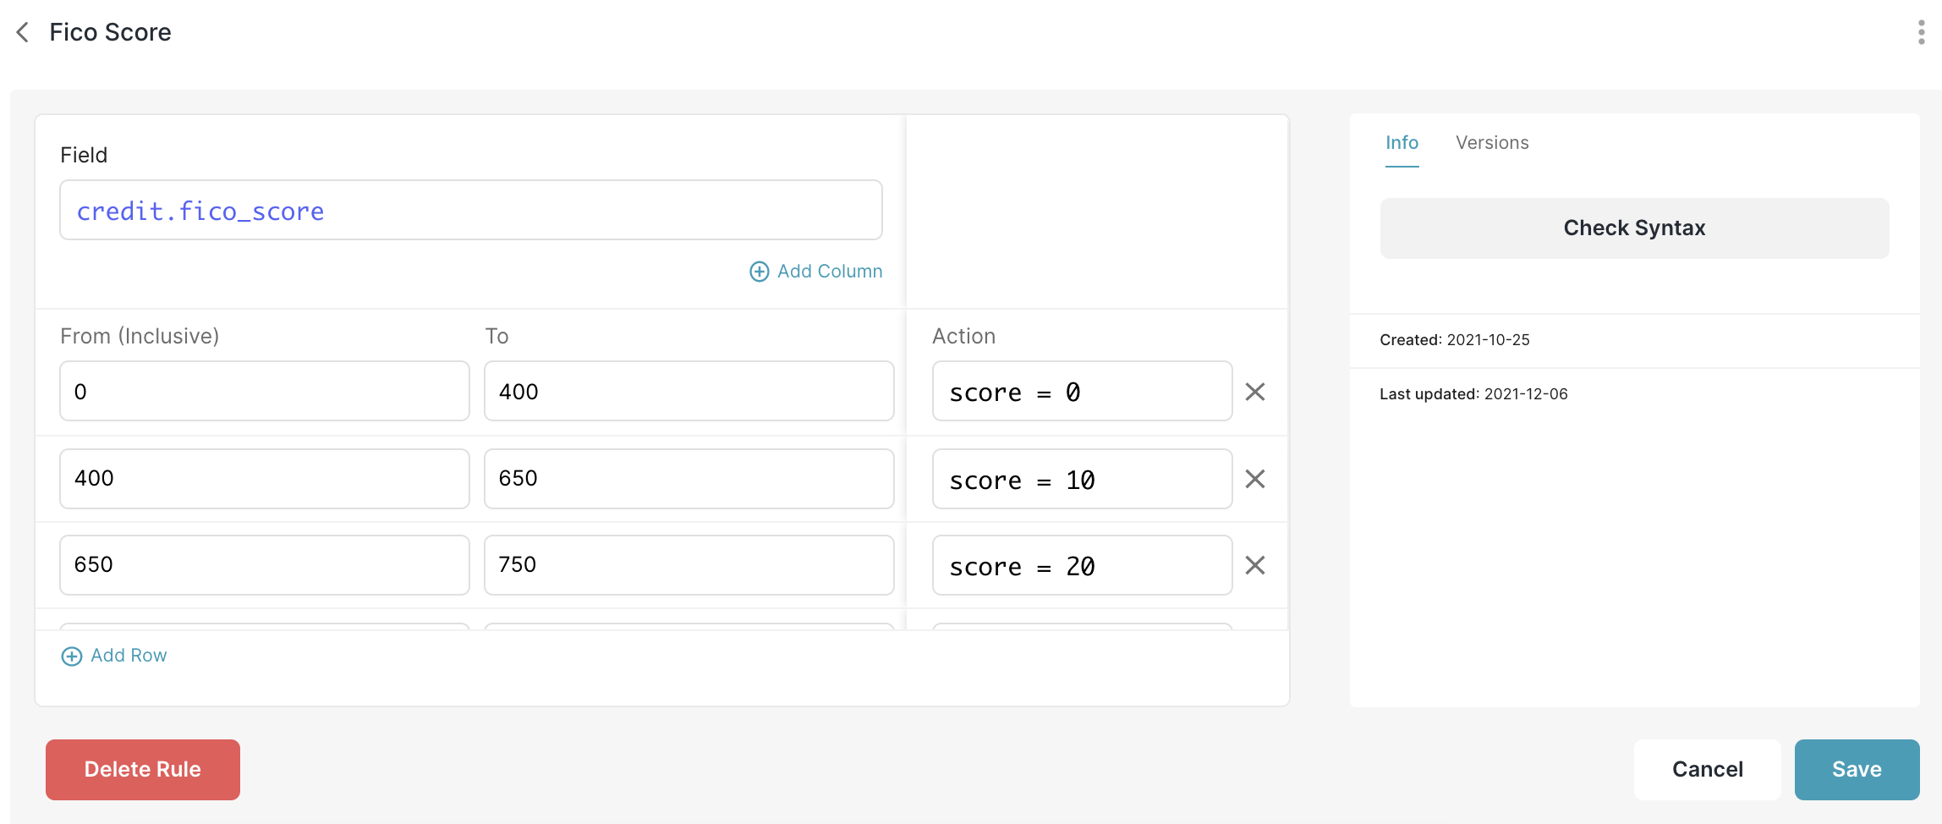The height and width of the screenshot is (824, 1942).
Task: Click the From (Inclusive) column header
Action: pos(140,337)
